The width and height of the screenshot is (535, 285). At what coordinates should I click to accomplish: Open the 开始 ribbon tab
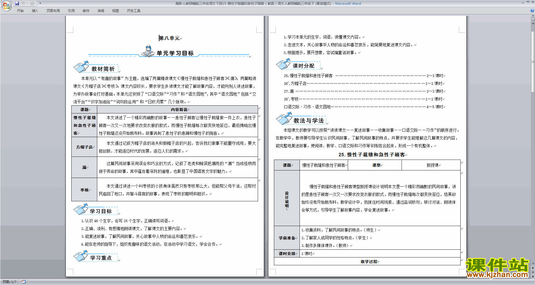click(20, 11)
